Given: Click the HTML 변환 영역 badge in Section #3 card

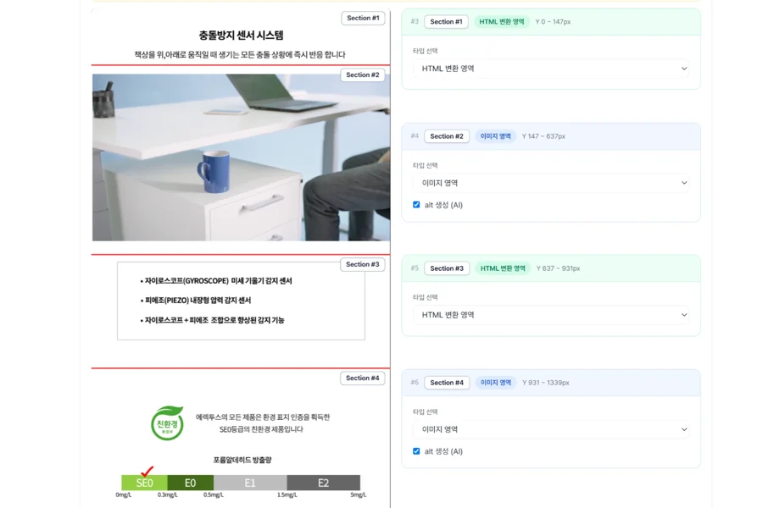Looking at the screenshot, I should pyautogui.click(x=503, y=268).
